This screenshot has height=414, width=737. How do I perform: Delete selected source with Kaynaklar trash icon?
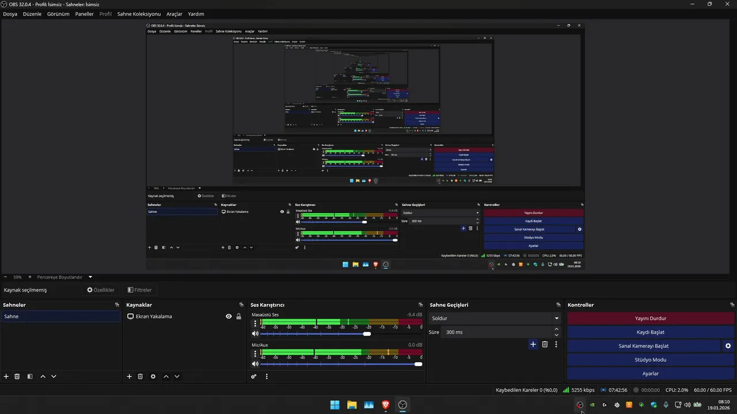pyautogui.click(x=140, y=377)
